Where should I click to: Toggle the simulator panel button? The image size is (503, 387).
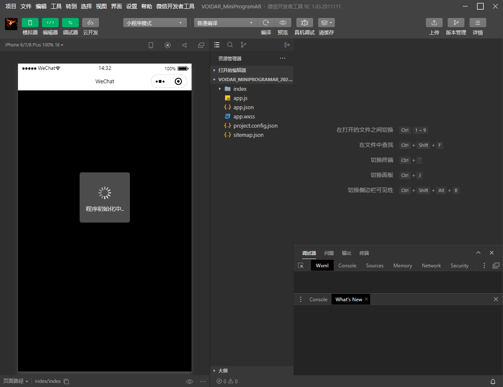[x=30, y=23]
